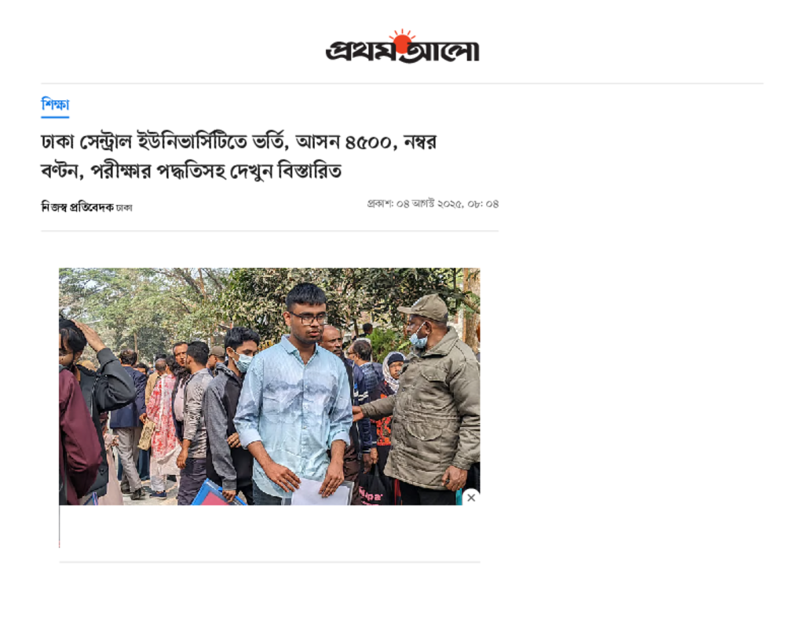Screen dimensions: 804x621
Task: Click the small ঢাকা label beside the author
Action: 124,208
